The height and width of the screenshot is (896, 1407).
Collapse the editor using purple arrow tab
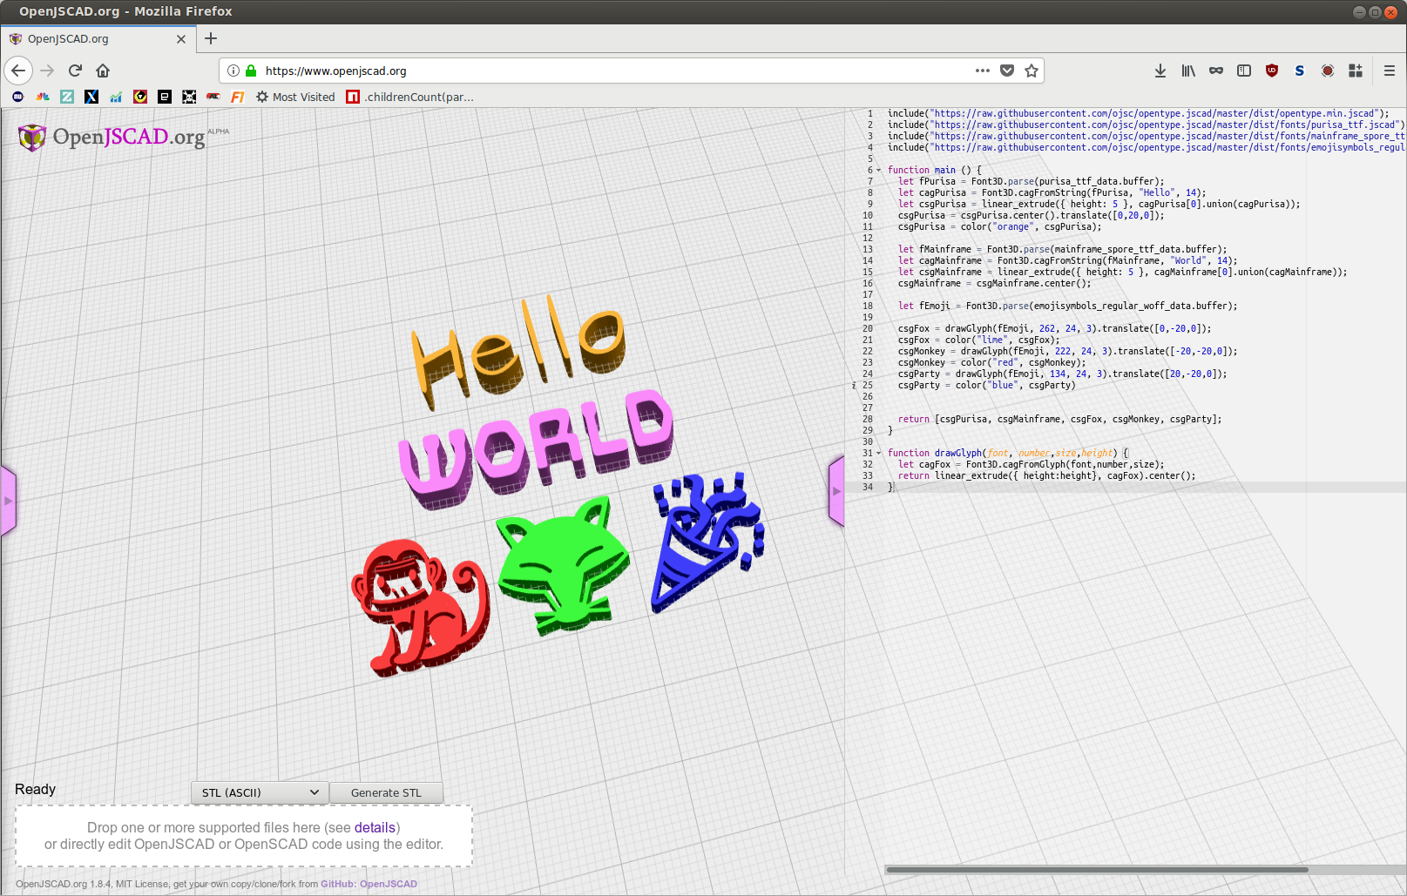(836, 492)
